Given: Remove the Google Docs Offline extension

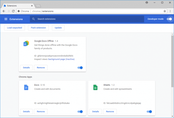Looking at the screenshot, I should click(x=41, y=68).
